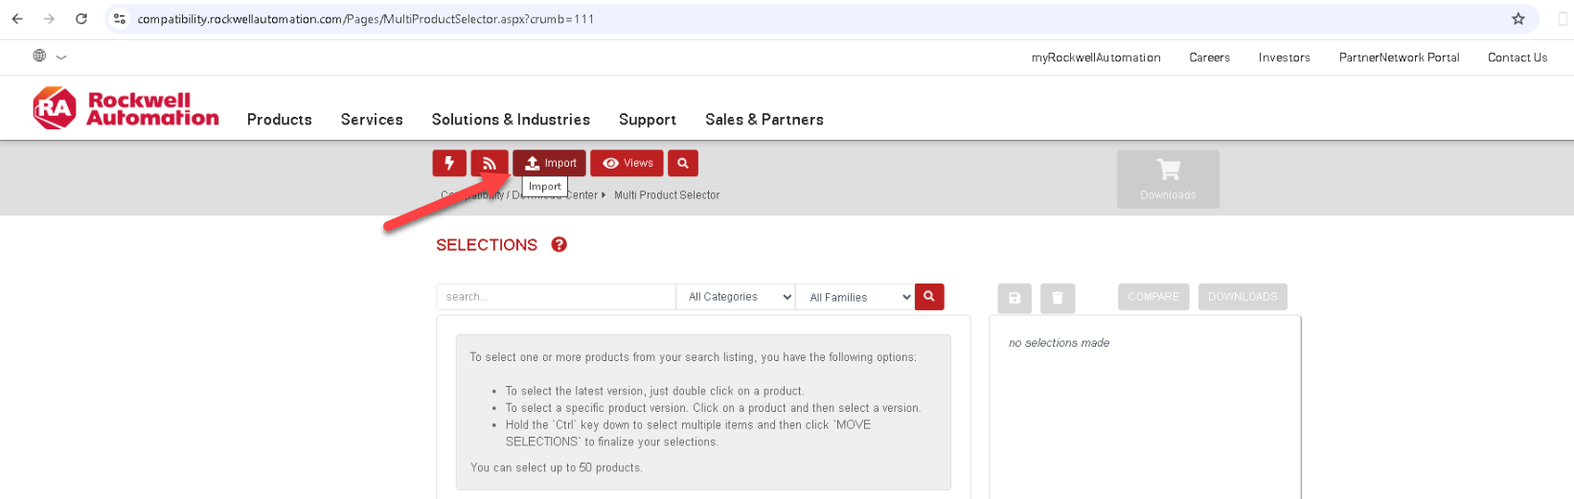Open the Support menu
The height and width of the screenshot is (499, 1574).
[x=648, y=120]
